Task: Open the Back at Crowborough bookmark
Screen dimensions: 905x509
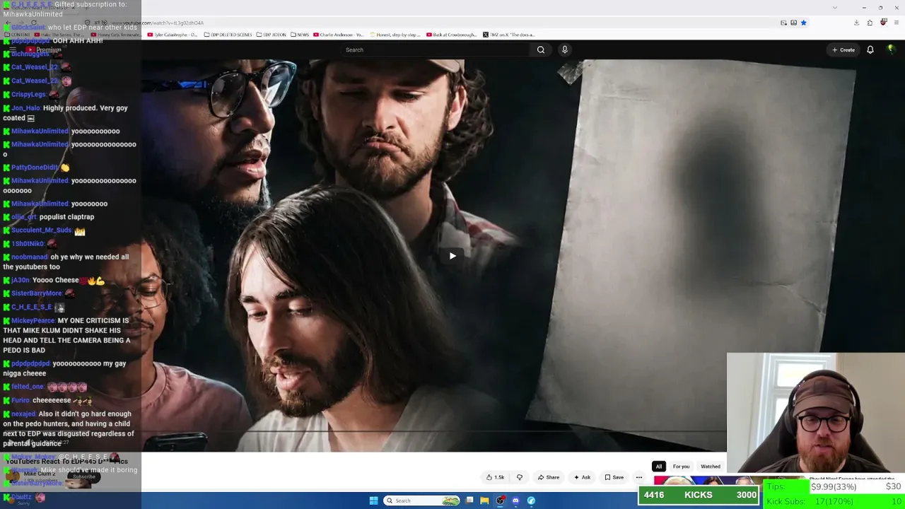Action: (x=452, y=35)
